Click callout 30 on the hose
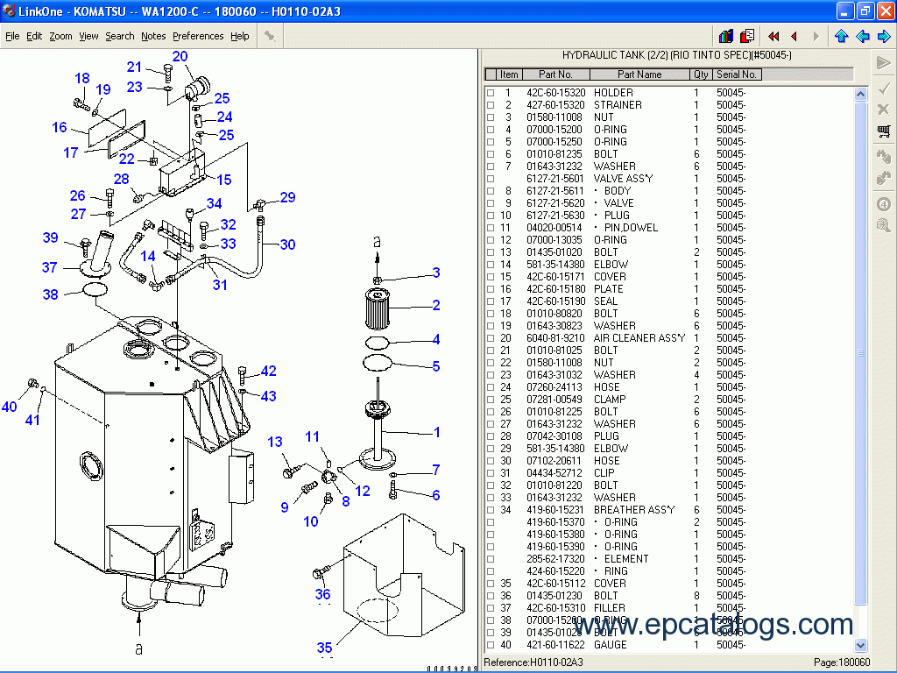 [287, 244]
